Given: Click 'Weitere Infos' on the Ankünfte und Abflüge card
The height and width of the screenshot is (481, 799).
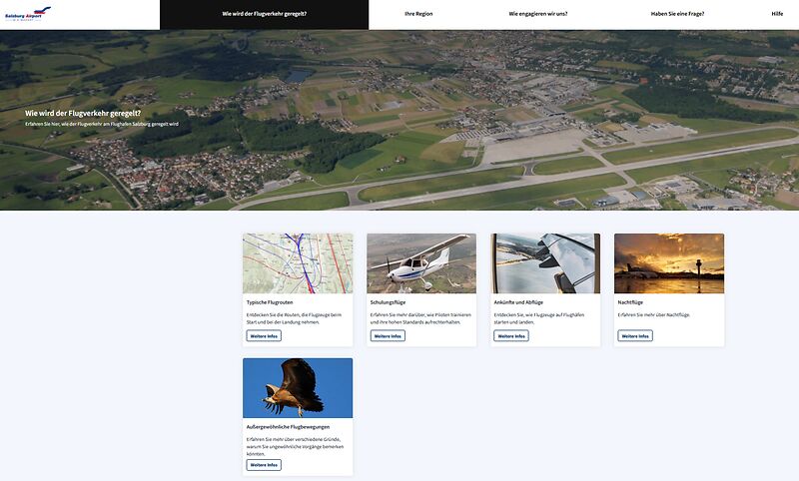Looking at the screenshot, I should coord(511,336).
